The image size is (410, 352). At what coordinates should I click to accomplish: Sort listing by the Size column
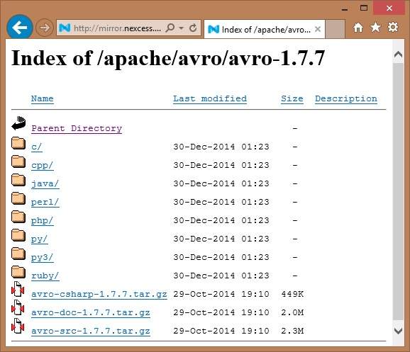(292, 98)
